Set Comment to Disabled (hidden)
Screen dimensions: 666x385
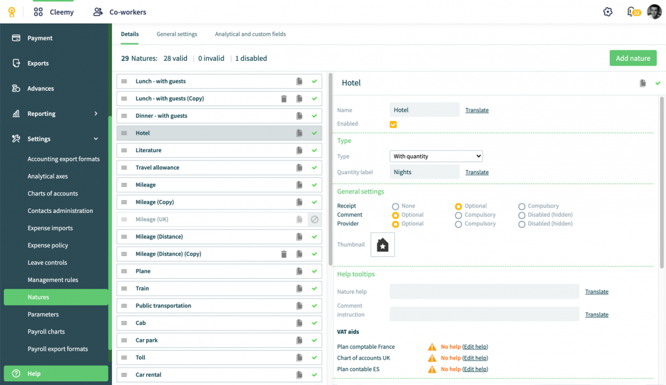click(522, 215)
